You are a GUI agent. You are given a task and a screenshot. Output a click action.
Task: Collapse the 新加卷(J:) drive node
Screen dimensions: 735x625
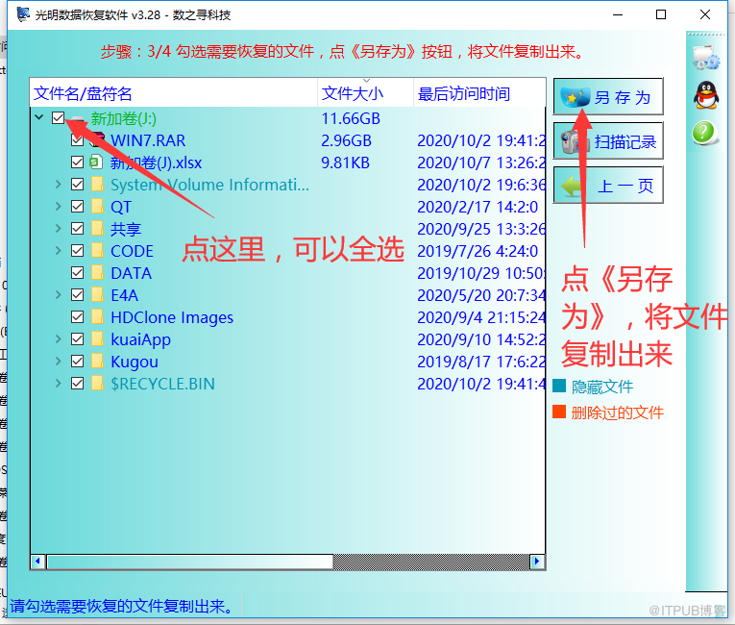[x=38, y=117]
